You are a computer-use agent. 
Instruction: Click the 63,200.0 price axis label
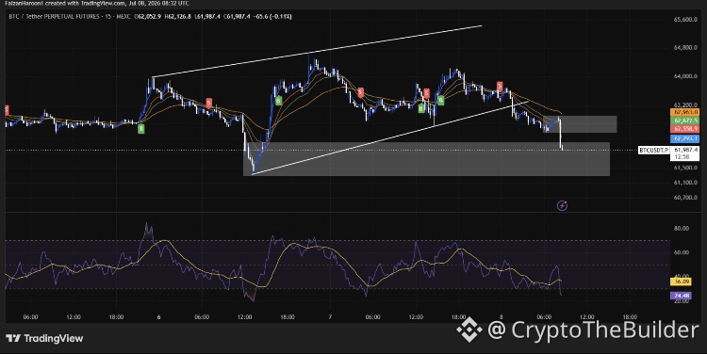pyautogui.click(x=685, y=105)
